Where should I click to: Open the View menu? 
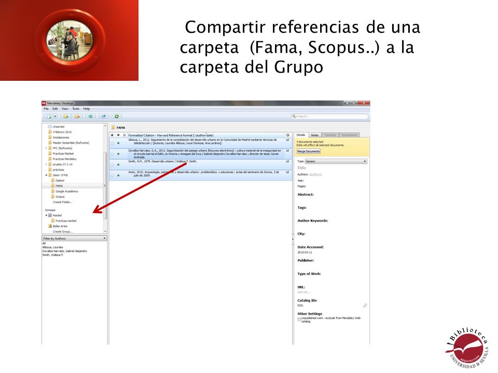tap(65, 109)
